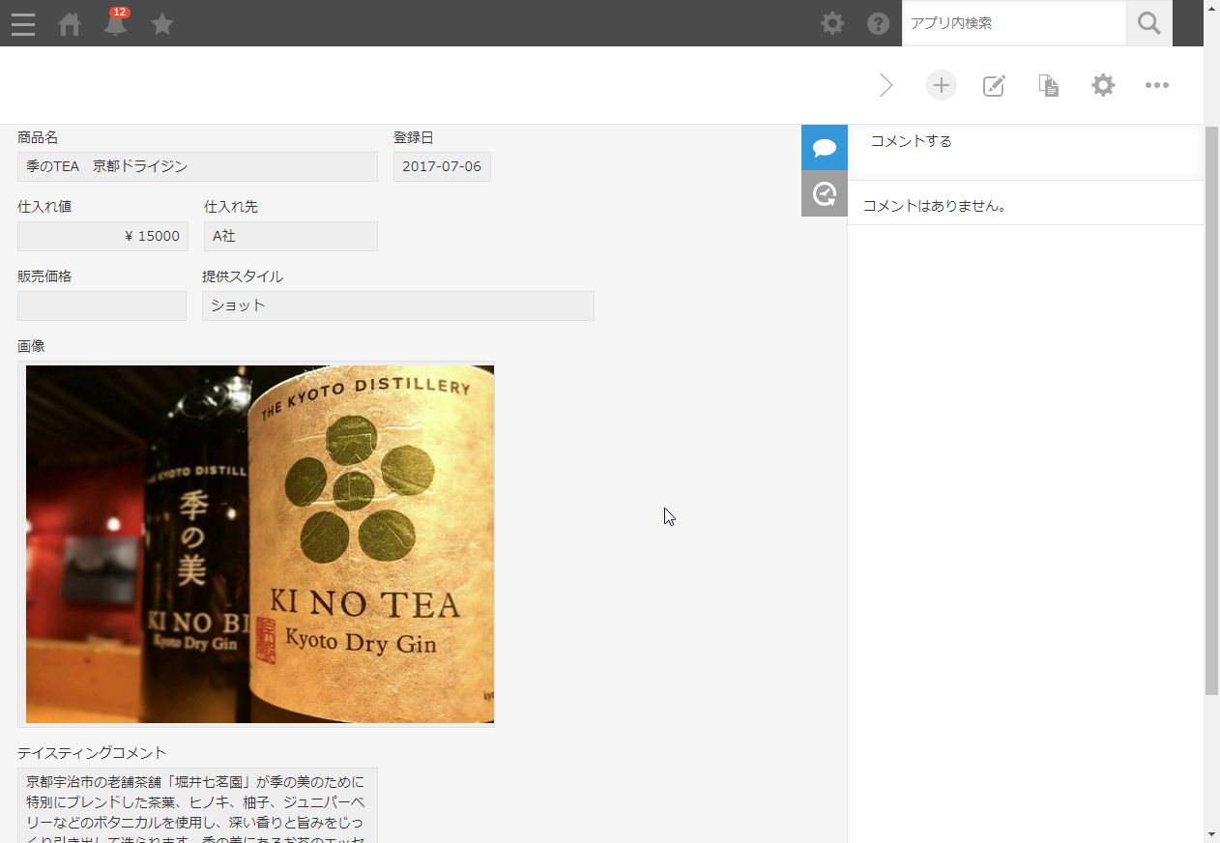Open more options ellipsis menu

point(1157,85)
